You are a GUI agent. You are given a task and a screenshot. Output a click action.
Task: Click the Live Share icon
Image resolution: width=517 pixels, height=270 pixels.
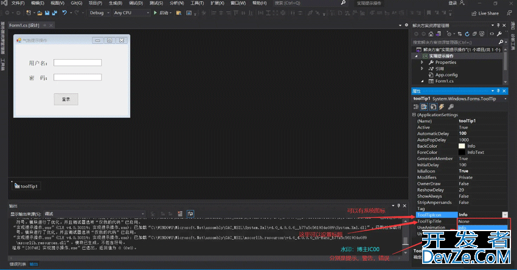(x=474, y=13)
